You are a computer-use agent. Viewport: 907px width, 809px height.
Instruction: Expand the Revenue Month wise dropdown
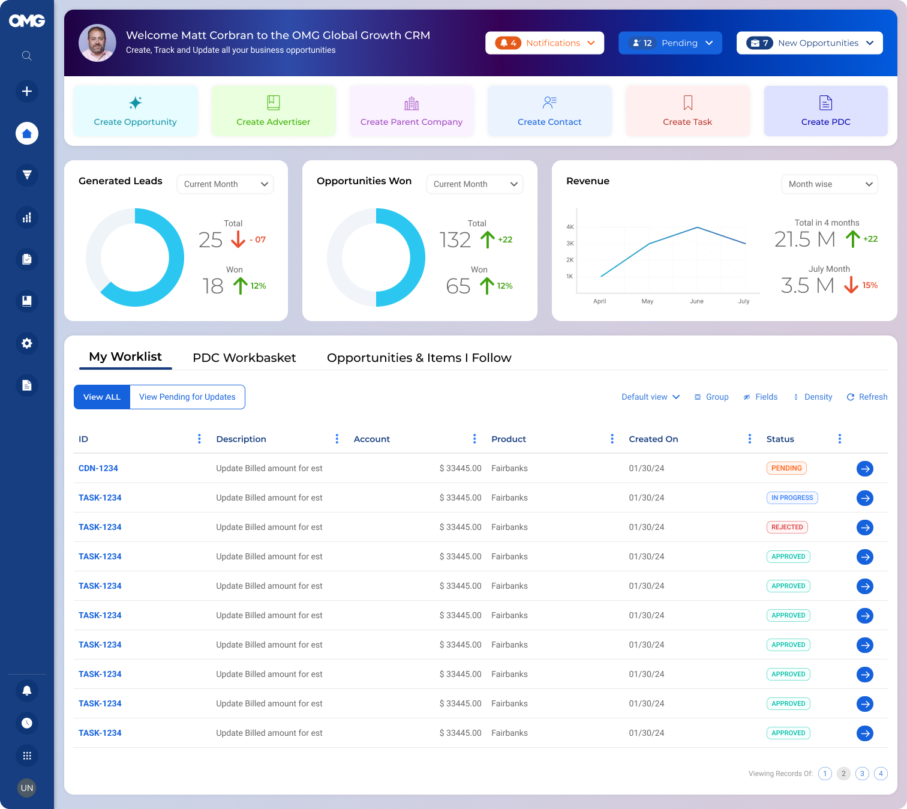[830, 184]
